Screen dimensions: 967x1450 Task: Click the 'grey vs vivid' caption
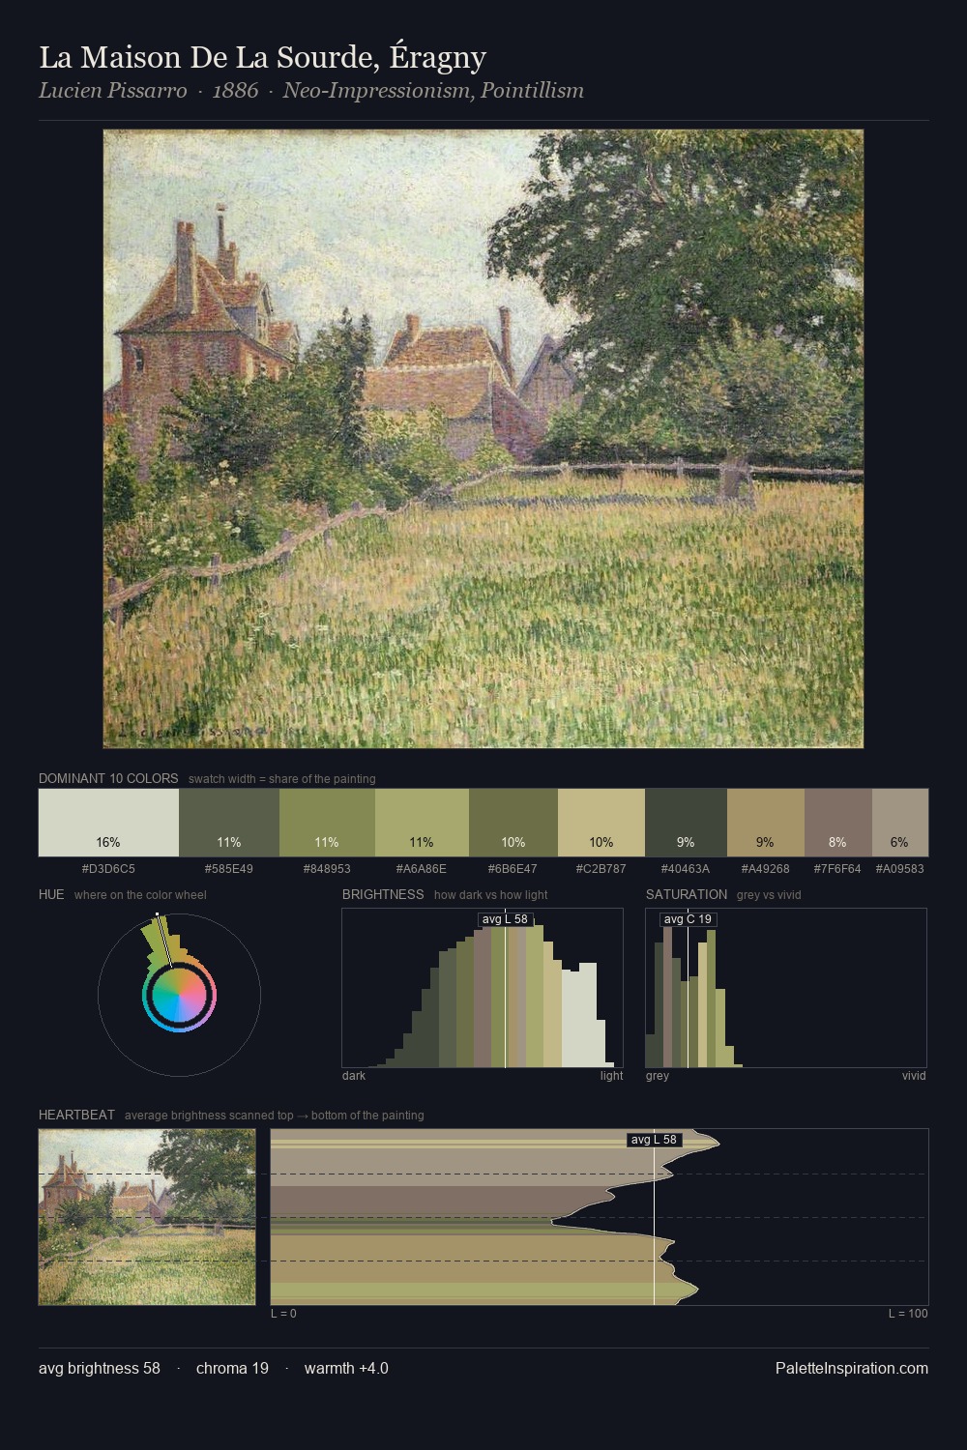coord(769,895)
